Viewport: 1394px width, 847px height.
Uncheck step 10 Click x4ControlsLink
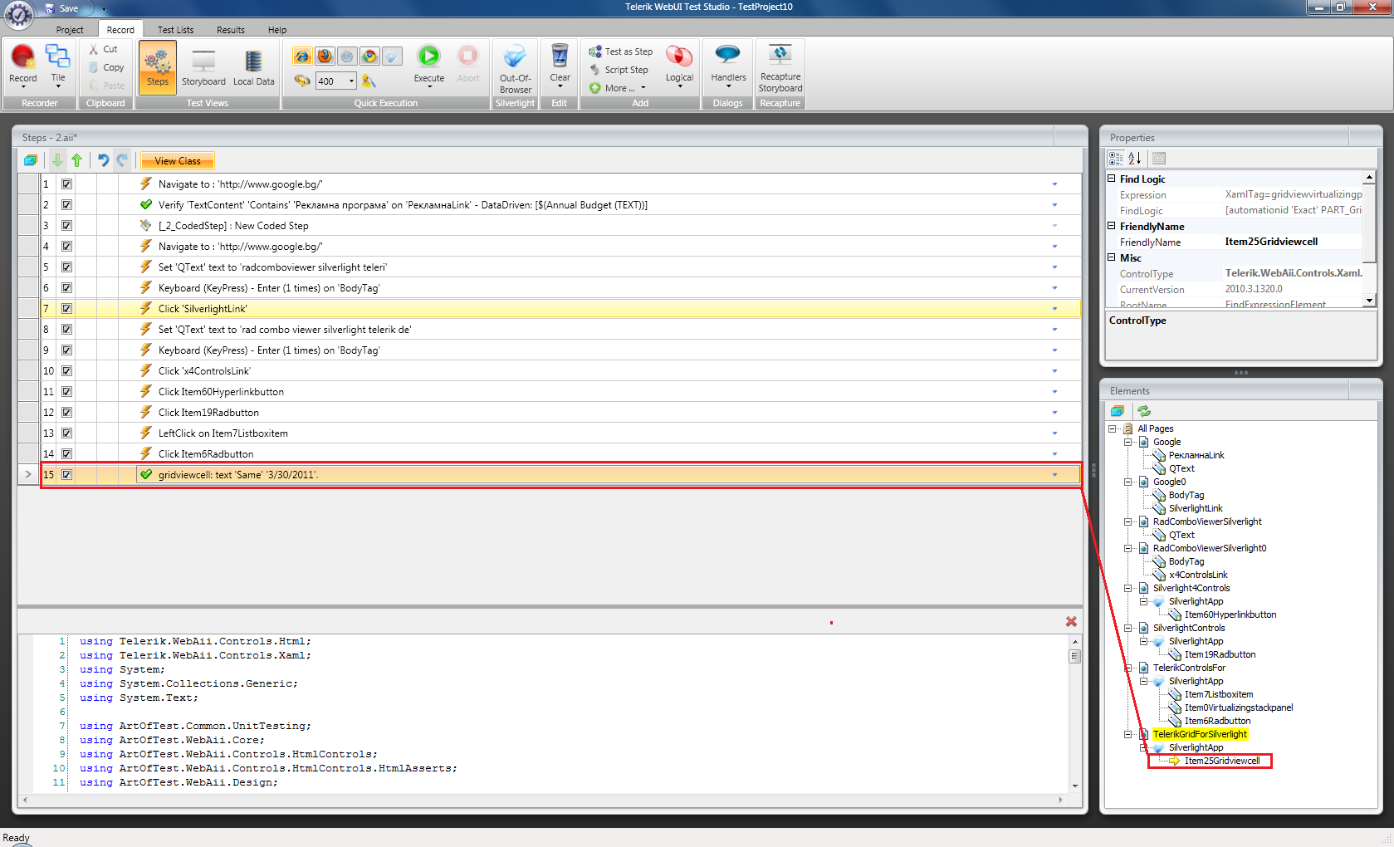66,371
